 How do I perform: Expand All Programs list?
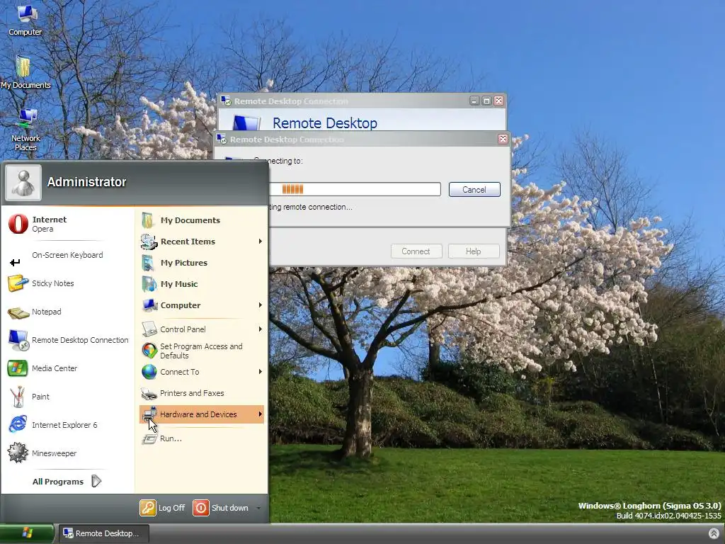(x=67, y=482)
